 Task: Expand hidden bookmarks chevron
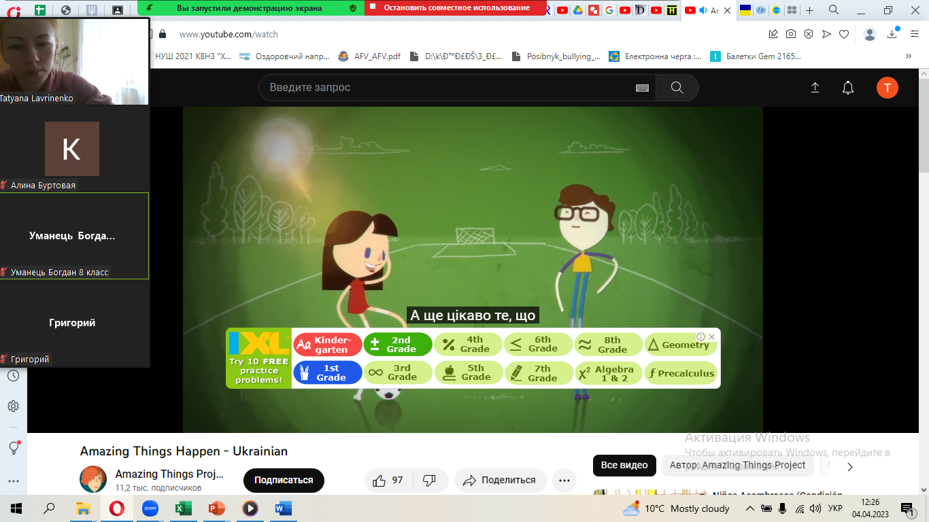[908, 56]
